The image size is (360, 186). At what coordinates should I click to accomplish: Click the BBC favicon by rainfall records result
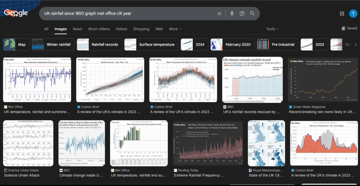pos(225,107)
